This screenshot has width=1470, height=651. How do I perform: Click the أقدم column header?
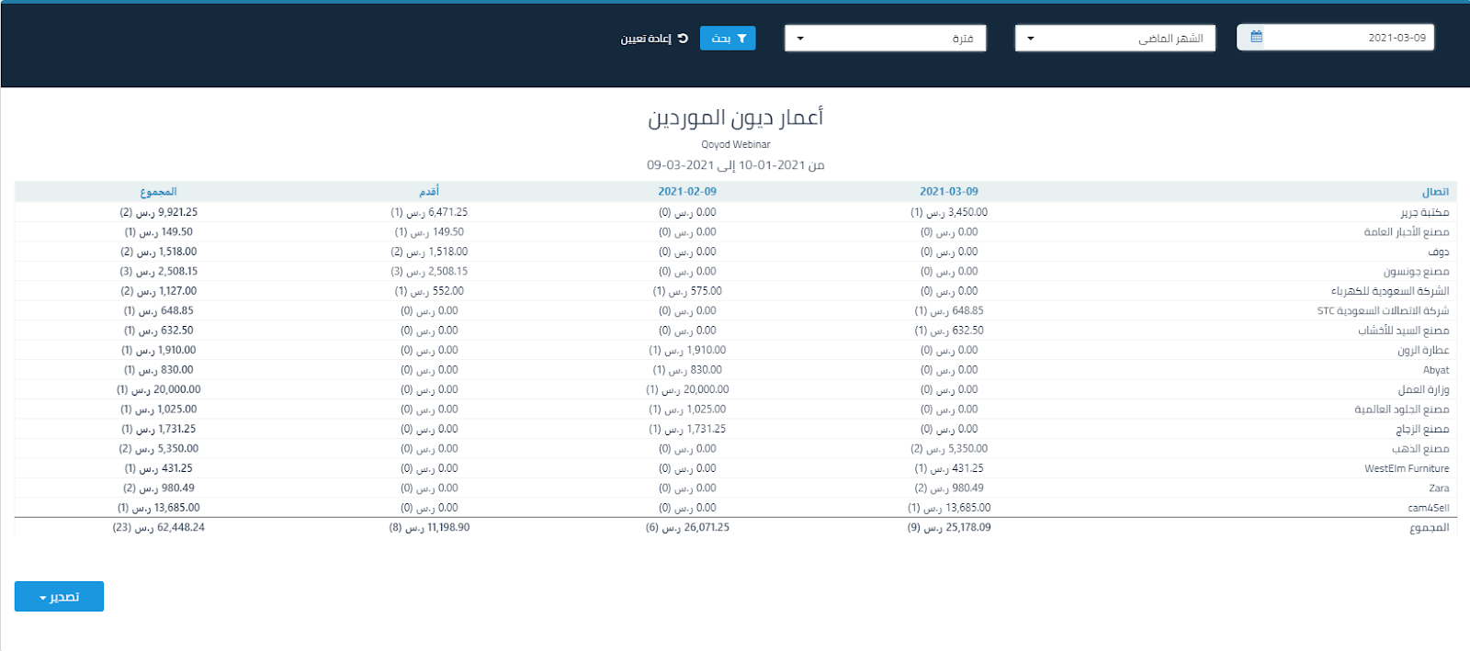429,192
